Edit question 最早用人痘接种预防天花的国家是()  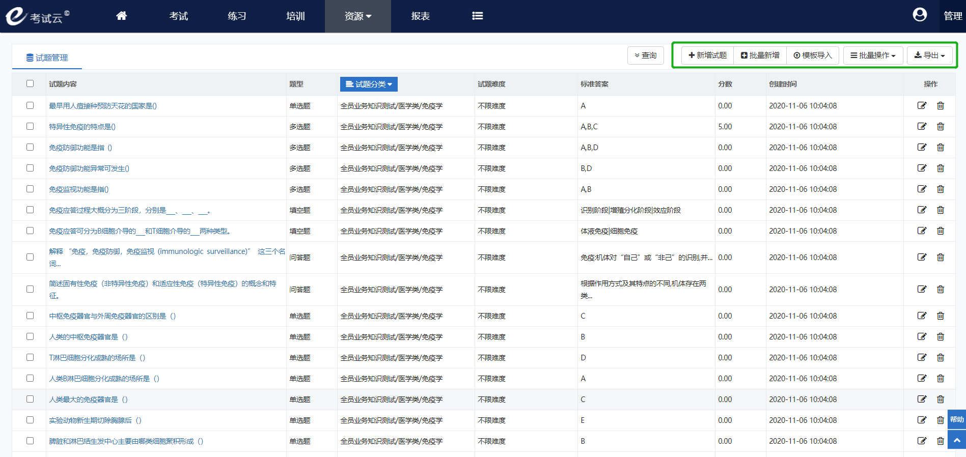click(x=922, y=105)
